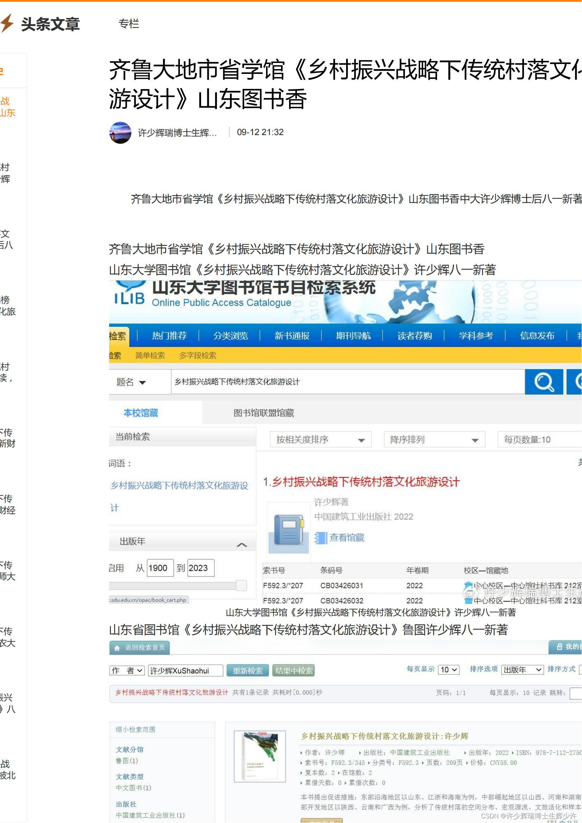This screenshot has height=823, width=582.
Task: Open the red result title 乡村振兴战略下传统村落文化旅游设计
Action: pos(365,482)
